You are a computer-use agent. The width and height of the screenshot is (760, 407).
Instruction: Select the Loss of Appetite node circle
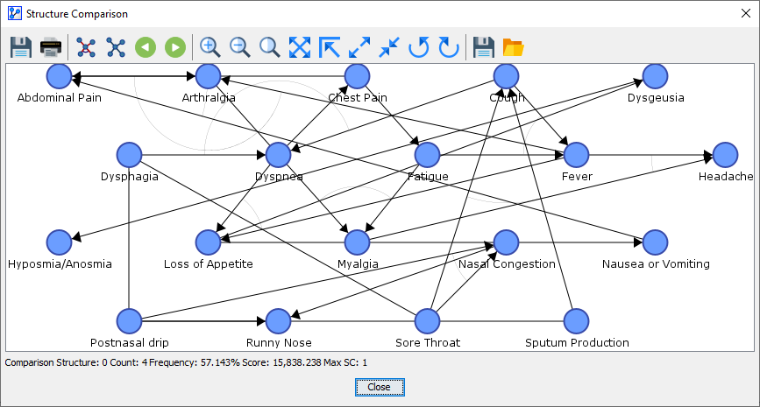[x=209, y=242]
